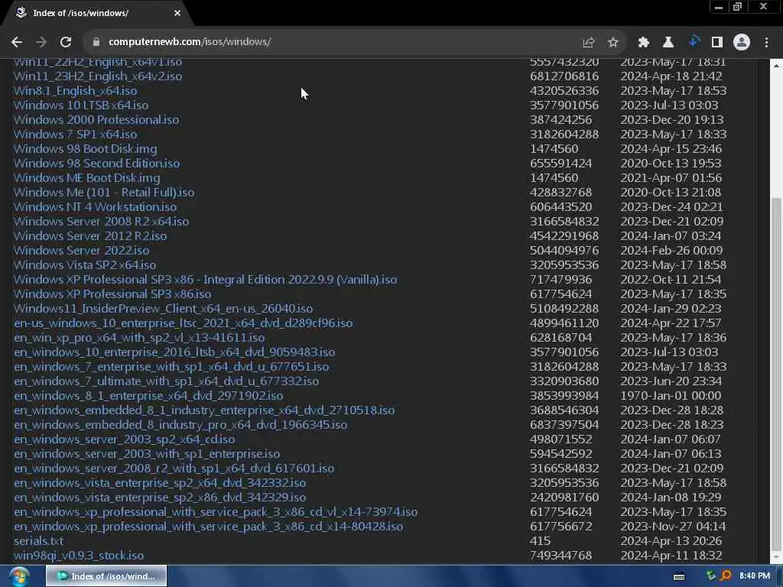The width and height of the screenshot is (783, 587).
Task: Bookmark this page with the star
Action: click(613, 43)
